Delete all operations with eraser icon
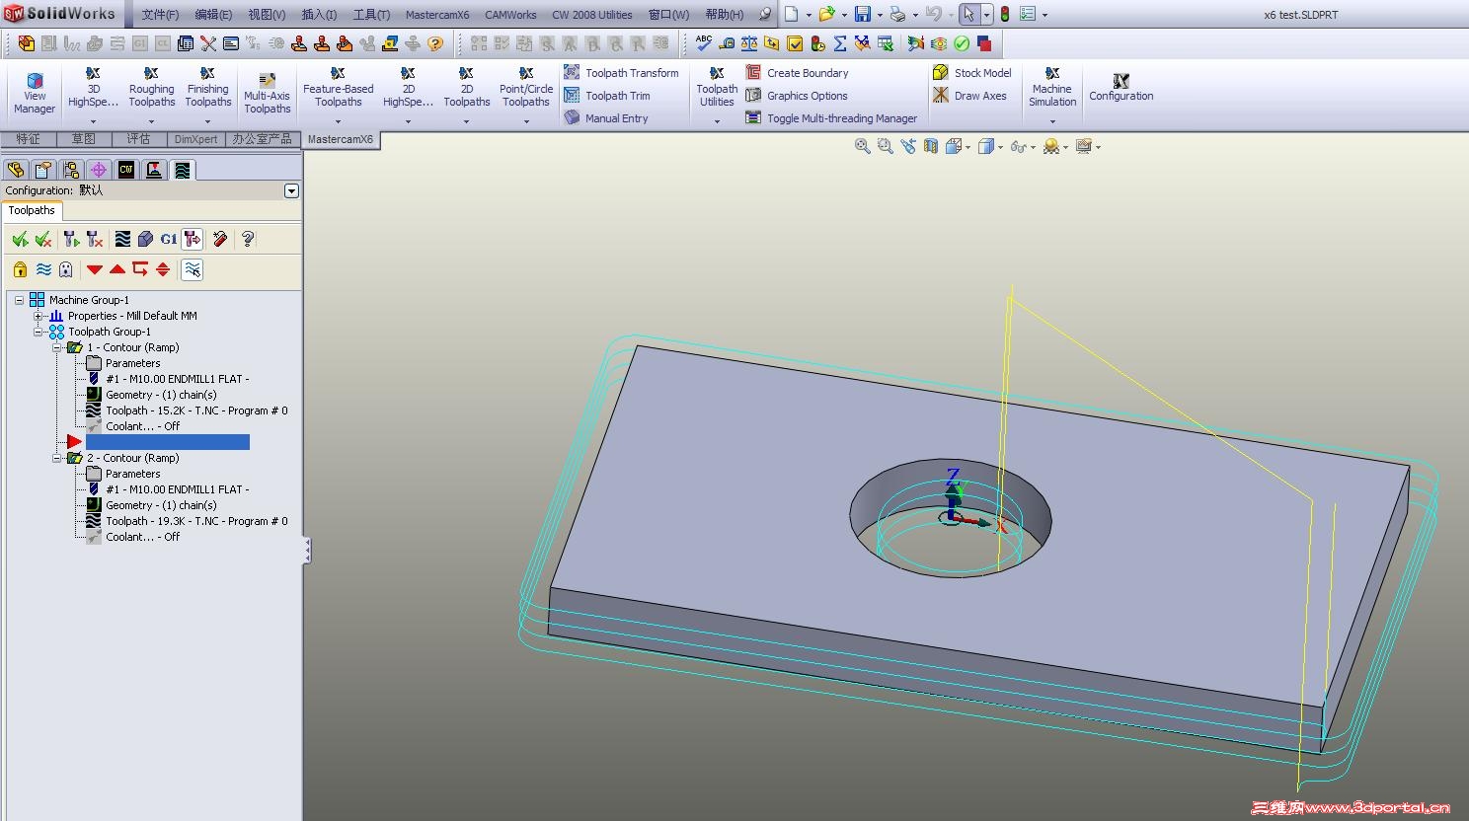 [220, 239]
